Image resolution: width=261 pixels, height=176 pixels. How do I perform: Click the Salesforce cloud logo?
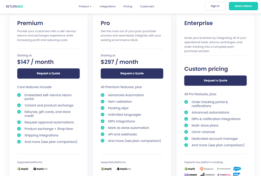tap(237, 169)
